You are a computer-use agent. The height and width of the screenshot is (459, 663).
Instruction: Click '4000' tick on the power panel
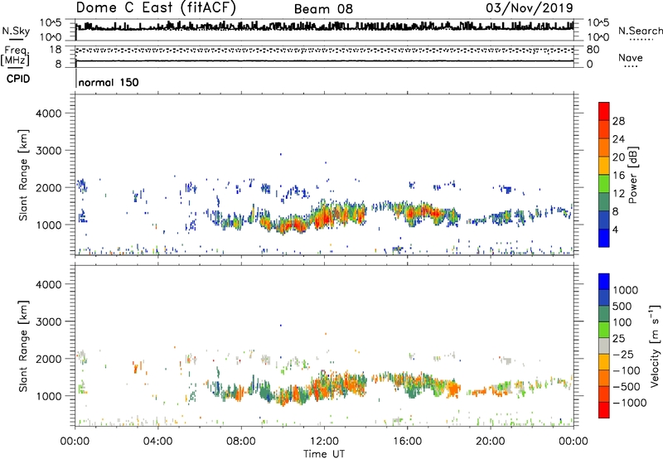(49, 114)
